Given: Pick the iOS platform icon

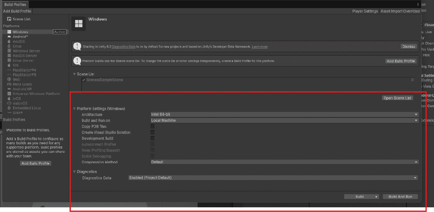Looking at the screenshot, I should 9,65.
